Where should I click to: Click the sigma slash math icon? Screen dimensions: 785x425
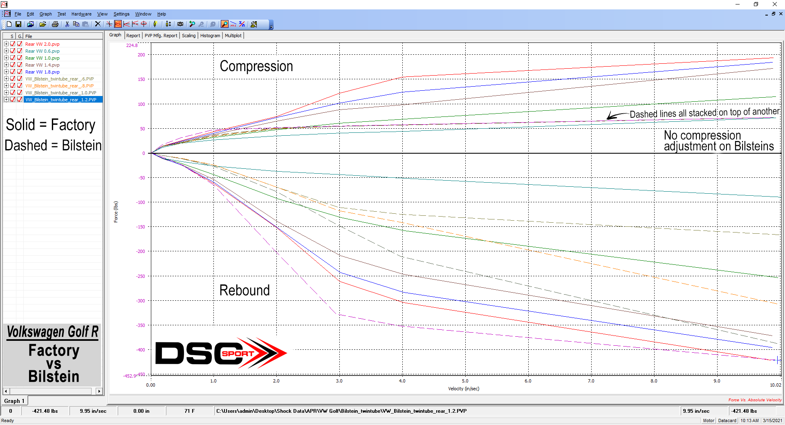pyautogui.click(x=242, y=24)
